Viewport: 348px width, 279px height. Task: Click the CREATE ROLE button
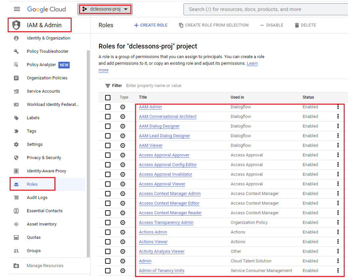tap(151, 25)
